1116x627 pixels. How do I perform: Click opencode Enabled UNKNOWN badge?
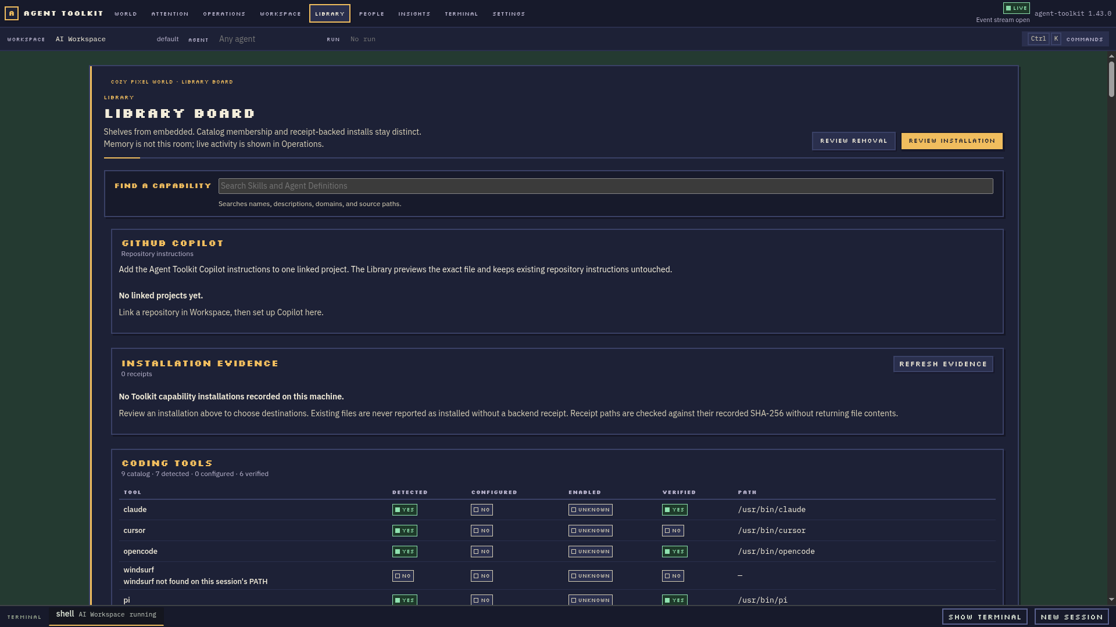tap(590, 552)
